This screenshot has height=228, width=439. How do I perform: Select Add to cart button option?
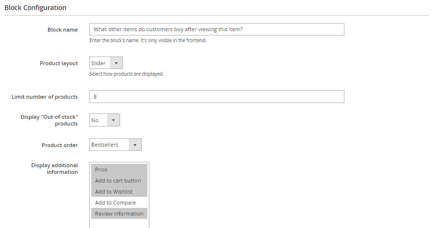coord(119,181)
